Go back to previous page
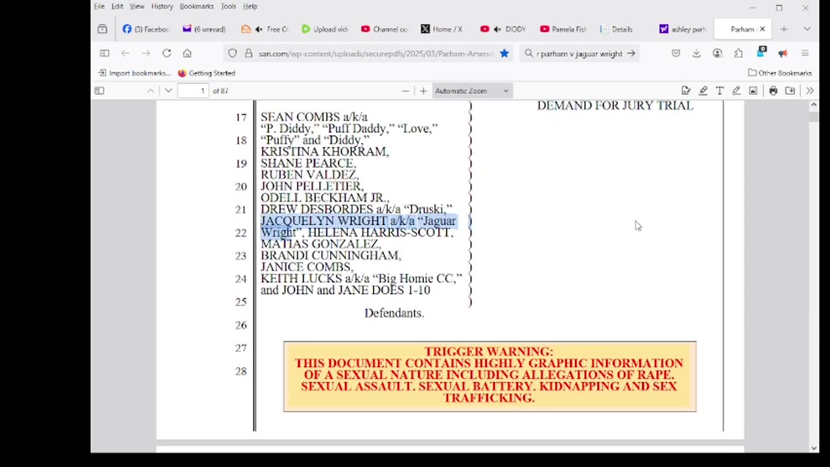The image size is (830, 467). click(x=126, y=53)
